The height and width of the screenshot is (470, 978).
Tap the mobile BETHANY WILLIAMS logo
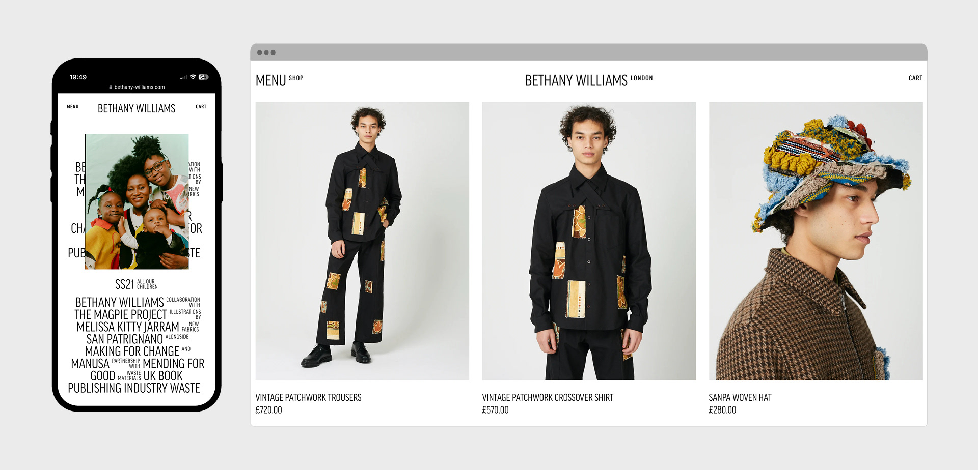[137, 108]
